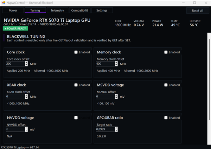Check the GPC:XBAR ratio Enabled box
This screenshot has height=149, width=211.
coord(166,118)
